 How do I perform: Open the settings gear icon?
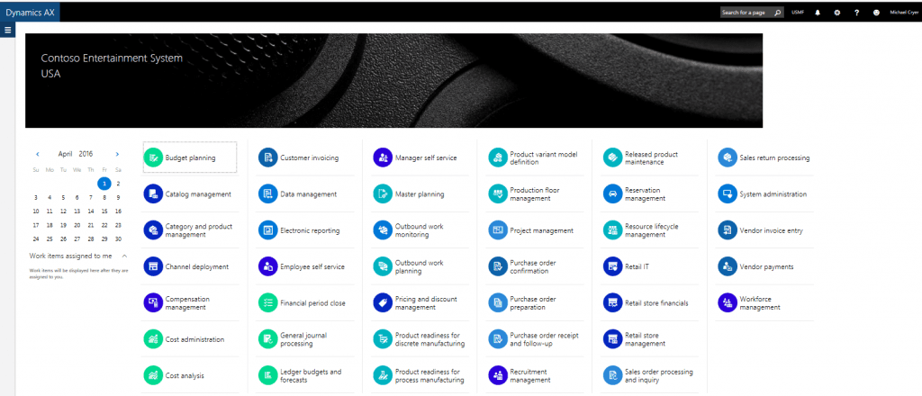(836, 13)
